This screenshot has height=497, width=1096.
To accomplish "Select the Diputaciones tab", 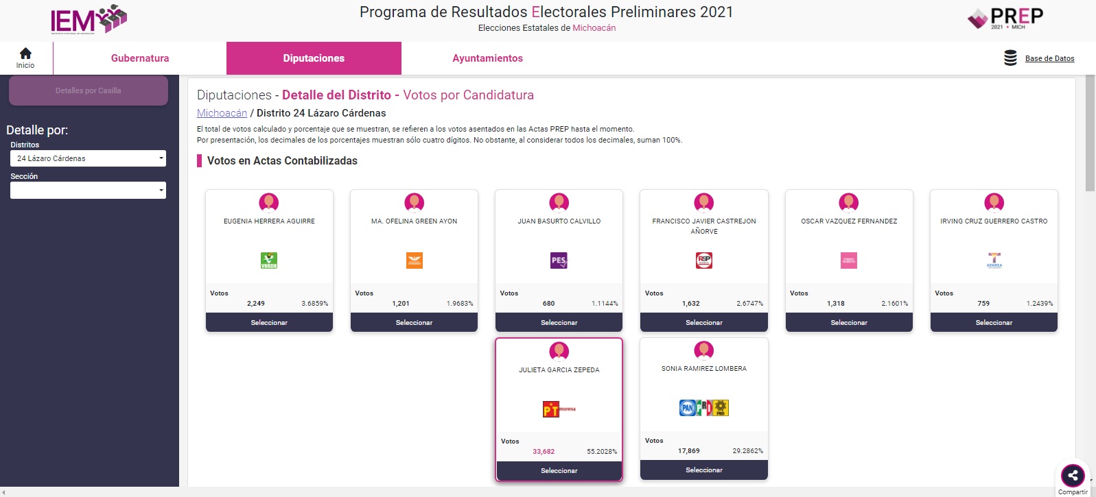I will (314, 58).
